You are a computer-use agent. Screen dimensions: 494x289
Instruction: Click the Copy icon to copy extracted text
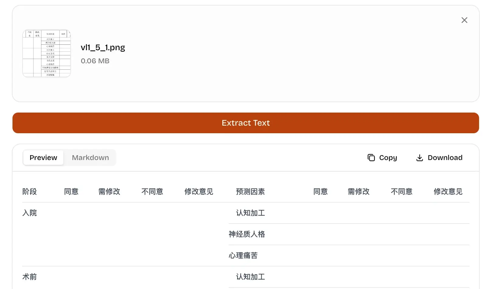(x=370, y=158)
